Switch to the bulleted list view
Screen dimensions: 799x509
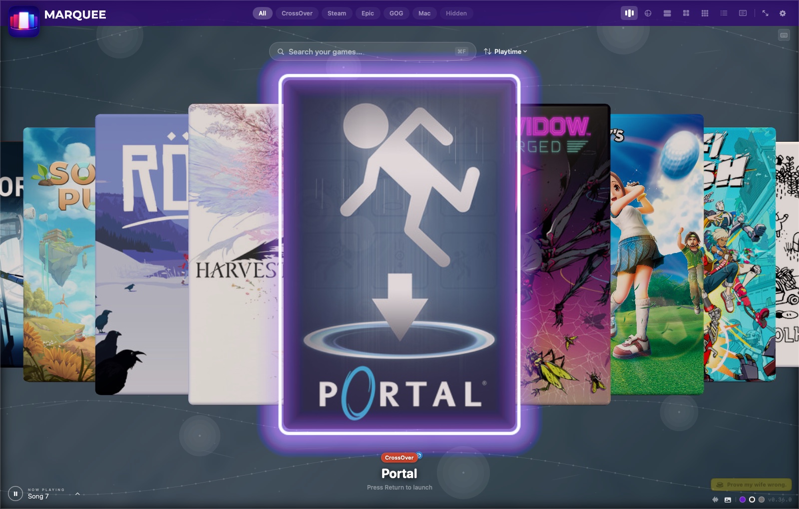coord(724,13)
